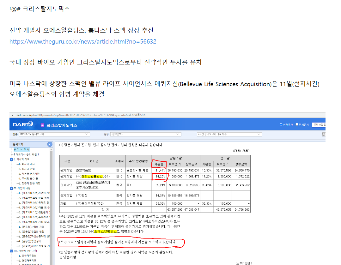
Task: Open 3. 자본금 변동사항 tree entry
Action: [29, 173]
